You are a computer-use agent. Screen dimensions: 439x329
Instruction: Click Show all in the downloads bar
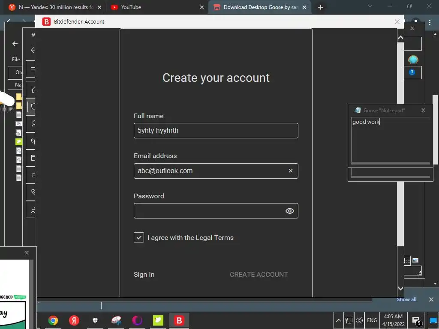tap(406, 299)
